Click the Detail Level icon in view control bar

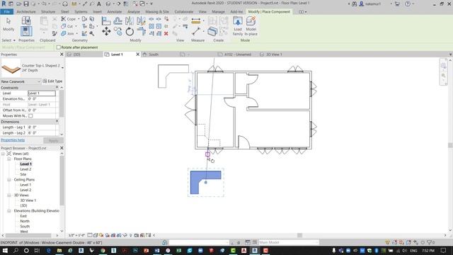pyautogui.click(x=90, y=235)
